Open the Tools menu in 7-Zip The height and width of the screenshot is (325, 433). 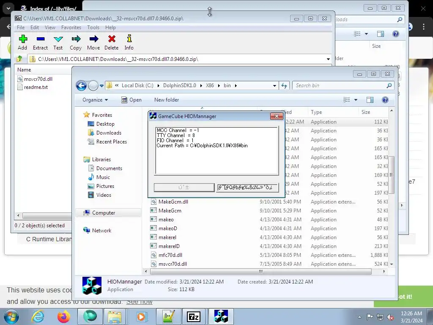[x=93, y=28]
